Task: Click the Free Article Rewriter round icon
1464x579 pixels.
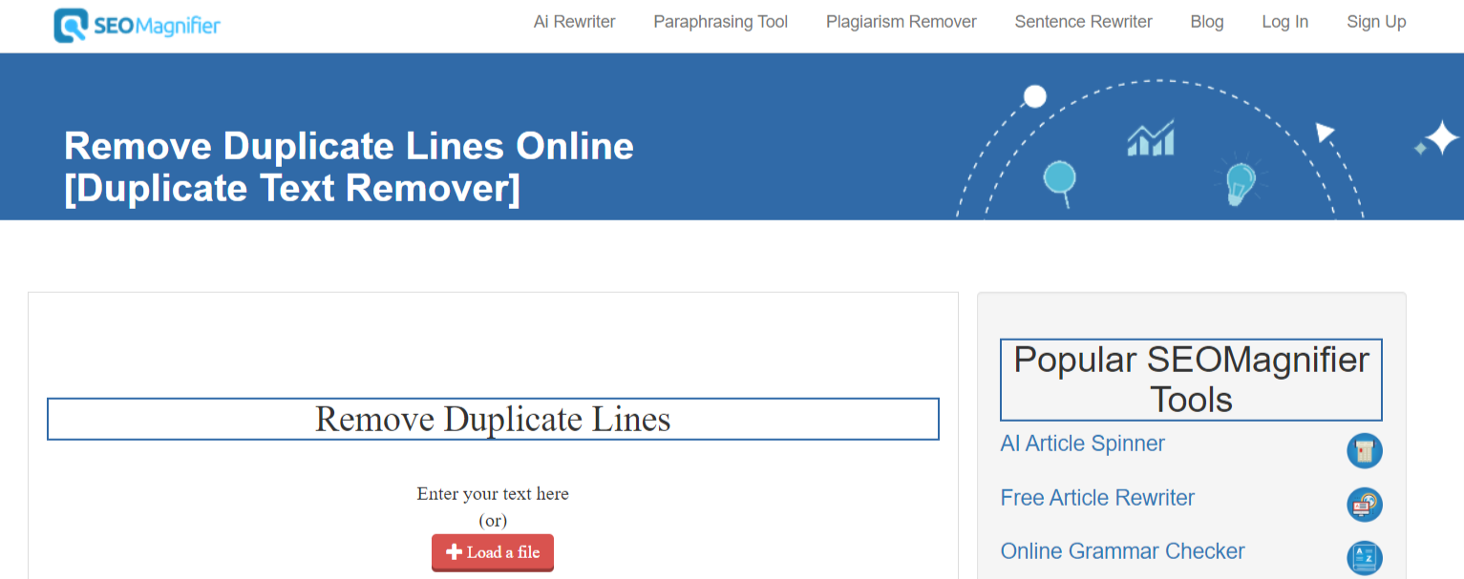Action: click(1365, 505)
